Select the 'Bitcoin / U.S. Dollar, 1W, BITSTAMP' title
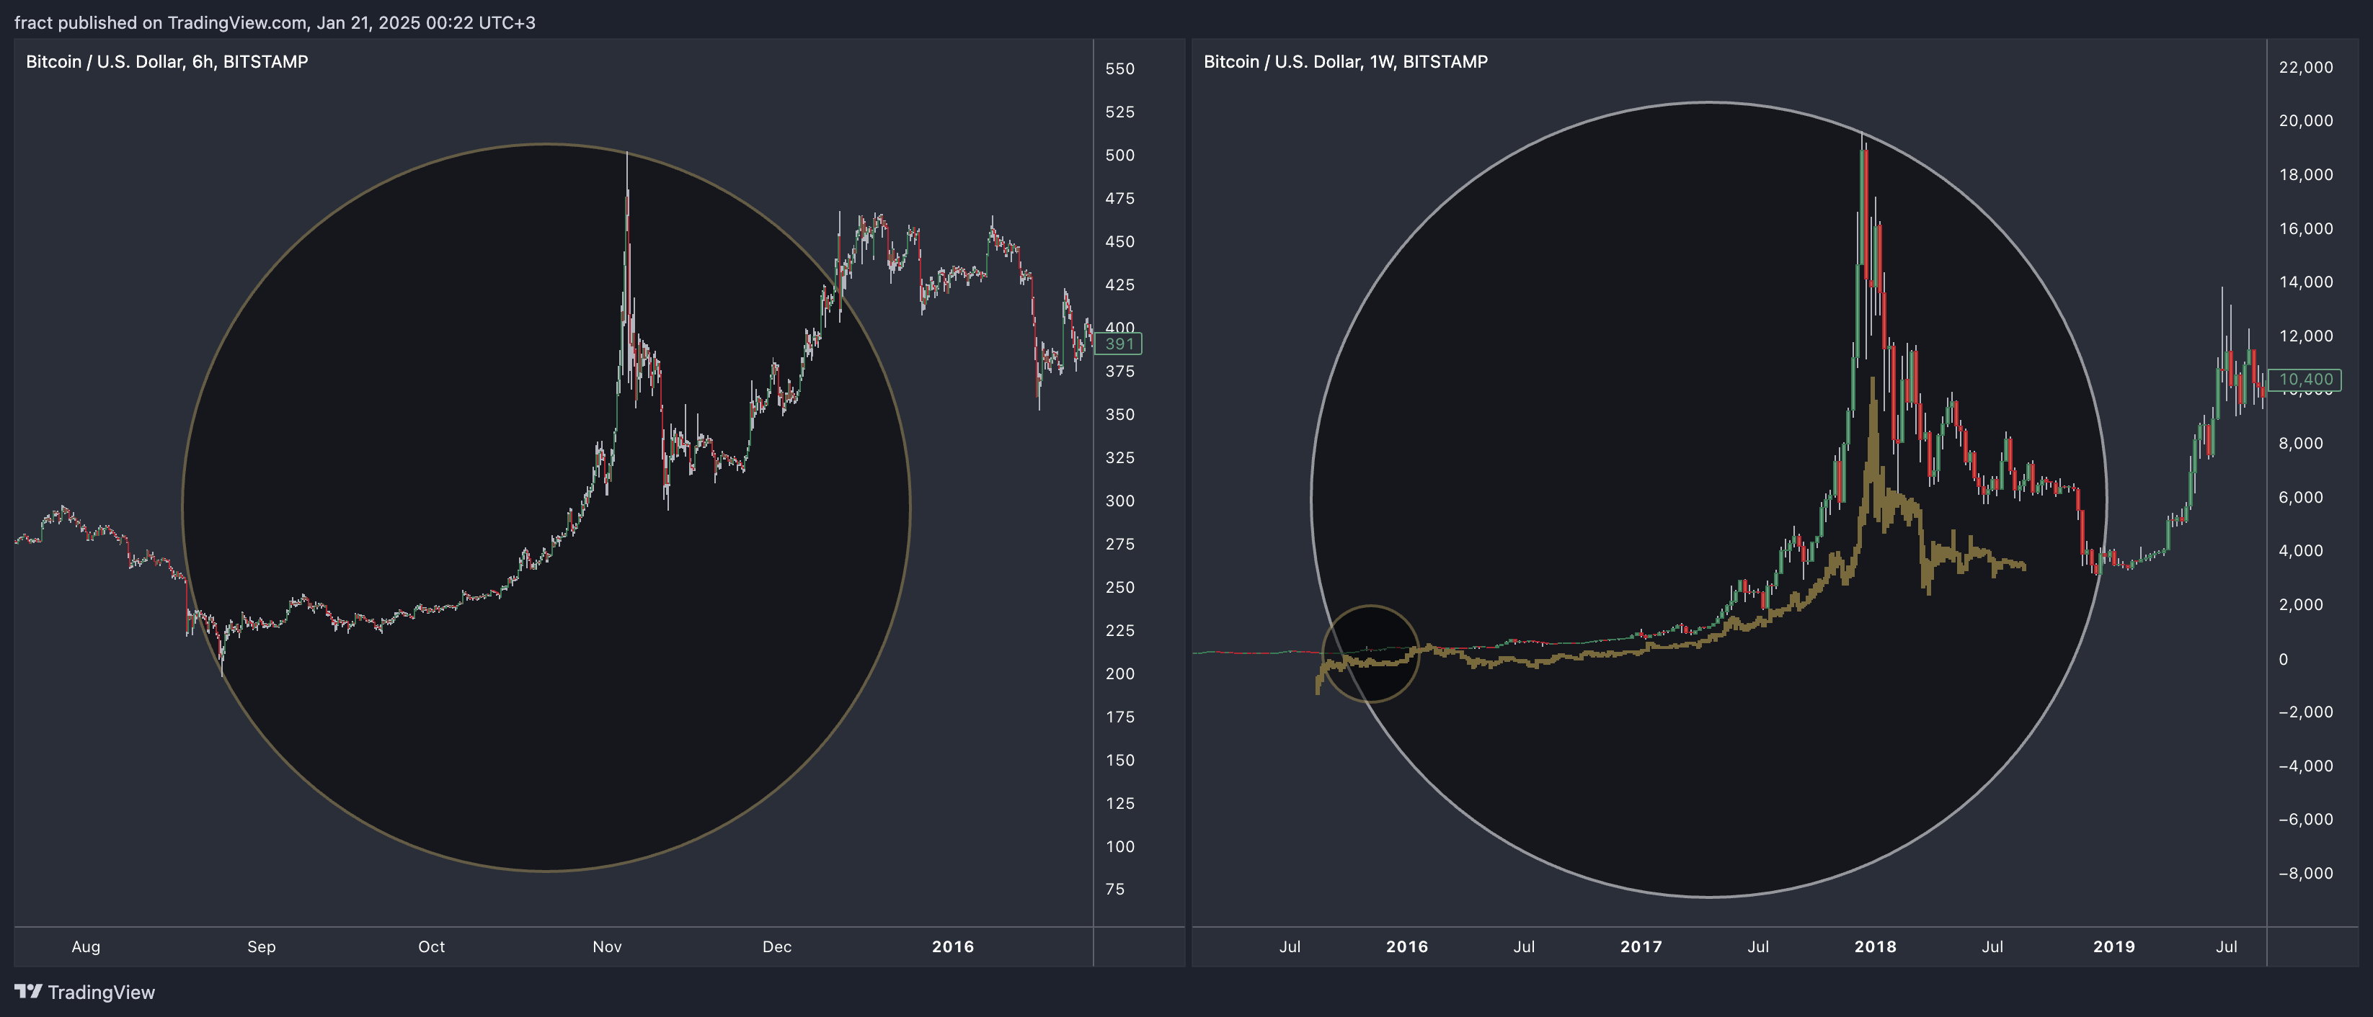Image resolution: width=2373 pixels, height=1017 pixels. pos(1345,62)
